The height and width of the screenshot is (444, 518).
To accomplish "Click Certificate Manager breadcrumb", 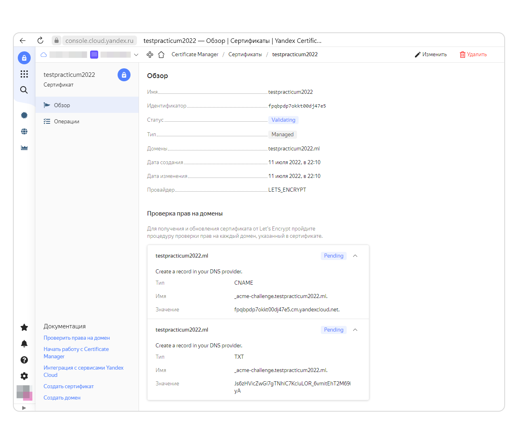I will point(195,55).
